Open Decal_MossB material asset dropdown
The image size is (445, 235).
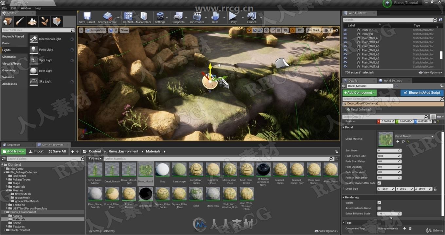tap(414, 136)
